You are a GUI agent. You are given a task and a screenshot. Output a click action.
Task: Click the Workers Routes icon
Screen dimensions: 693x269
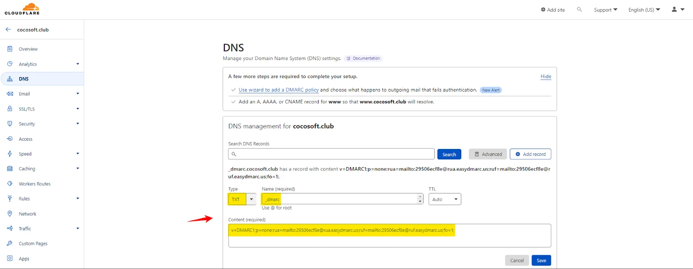click(10, 184)
